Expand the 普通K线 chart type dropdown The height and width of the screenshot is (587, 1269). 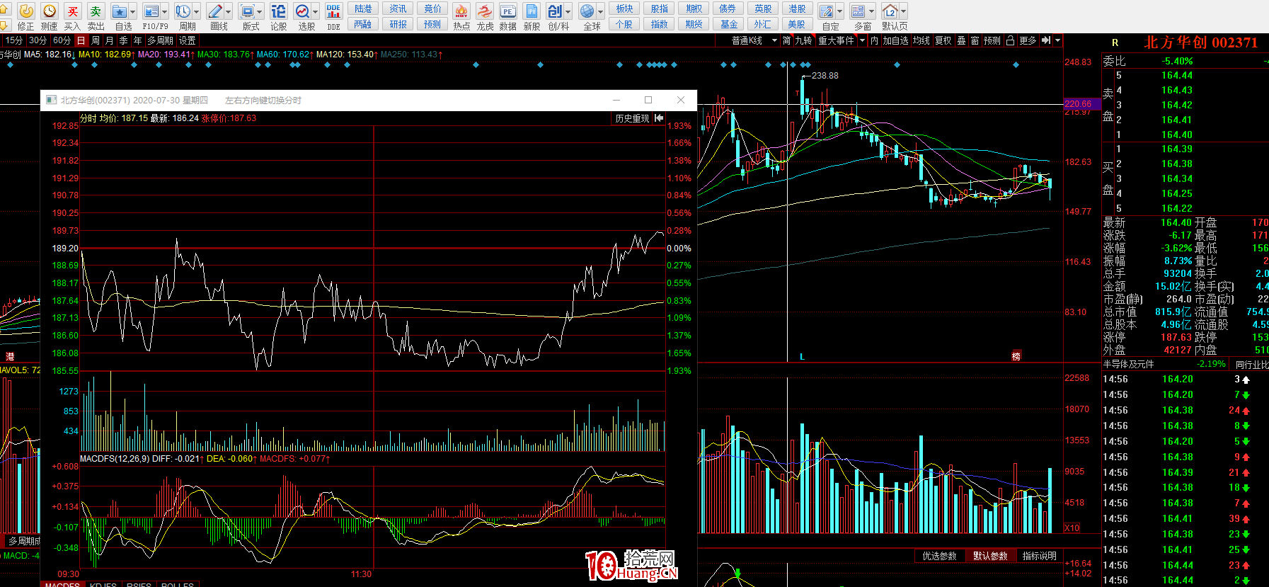(774, 41)
